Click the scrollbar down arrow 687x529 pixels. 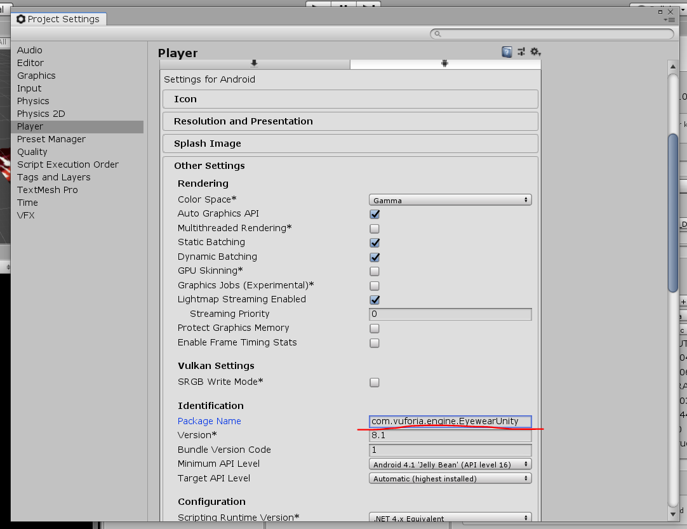point(673,514)
